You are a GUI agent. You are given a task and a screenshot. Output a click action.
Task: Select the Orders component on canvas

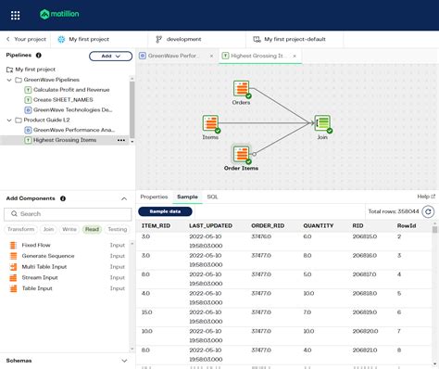click(242, 89)
